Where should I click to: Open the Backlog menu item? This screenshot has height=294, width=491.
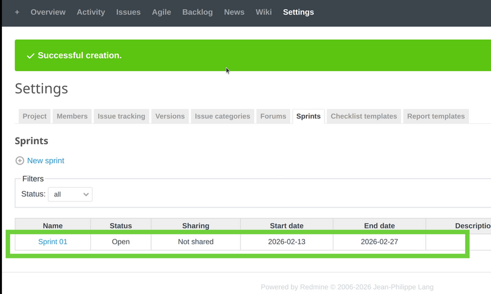[198, 12]
